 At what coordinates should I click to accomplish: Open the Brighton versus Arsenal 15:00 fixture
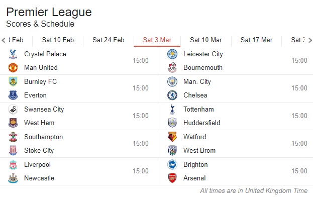(235, 171)
